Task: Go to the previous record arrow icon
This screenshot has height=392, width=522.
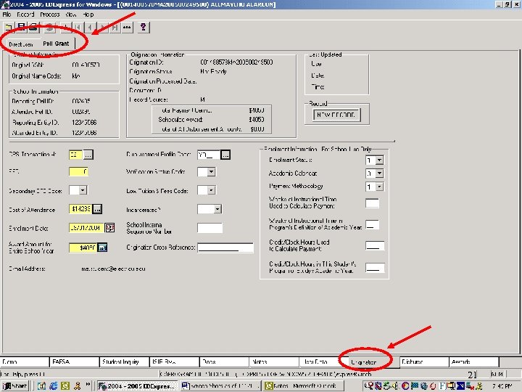Action: (x=90, y=28)
